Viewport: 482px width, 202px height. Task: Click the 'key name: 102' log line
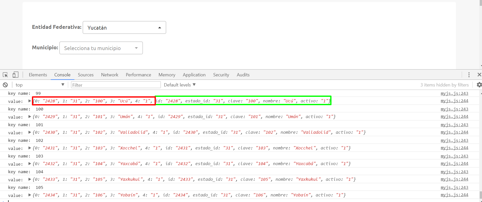click(x=26, y=140)
